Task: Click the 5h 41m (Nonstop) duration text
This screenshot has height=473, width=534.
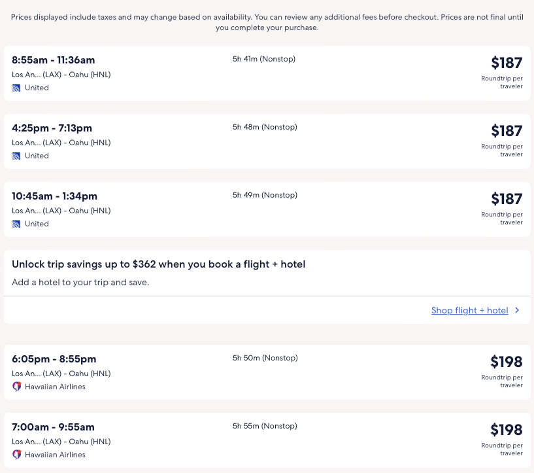Action: [x=264, y=59]
